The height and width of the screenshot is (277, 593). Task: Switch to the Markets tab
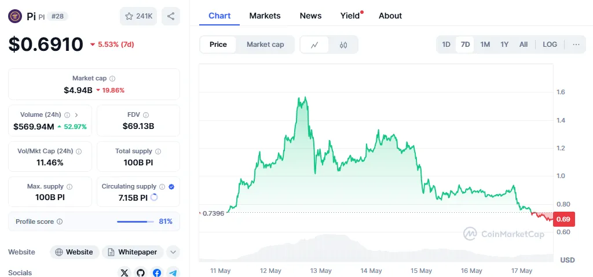coord(265,16)
